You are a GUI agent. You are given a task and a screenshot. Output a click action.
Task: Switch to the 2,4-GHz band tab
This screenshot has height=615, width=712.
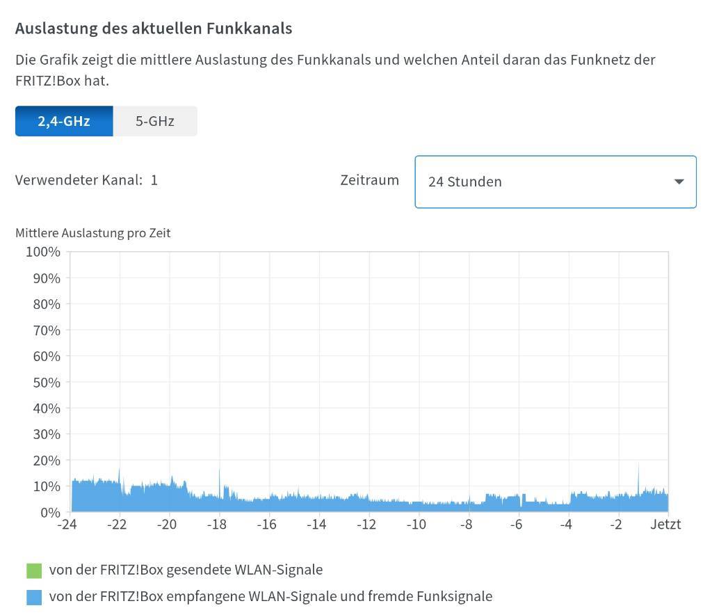coord(64,121)
